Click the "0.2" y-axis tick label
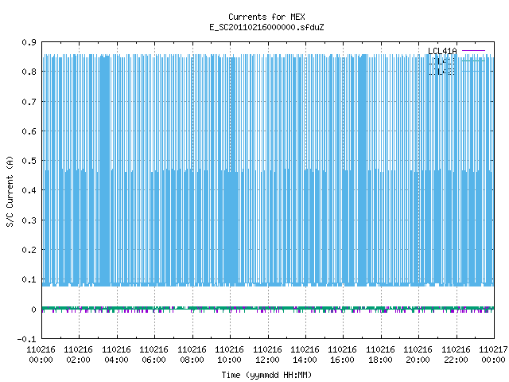The height and width of the screenshot is (382, 509). [x=29, y=250]
